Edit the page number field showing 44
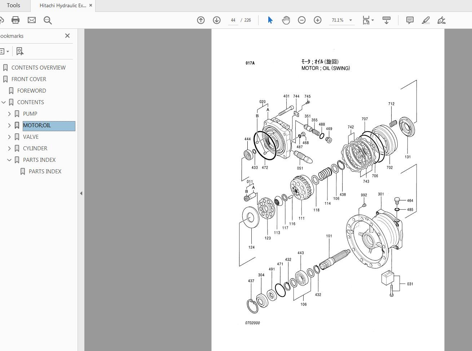 (x=233, y=20)
